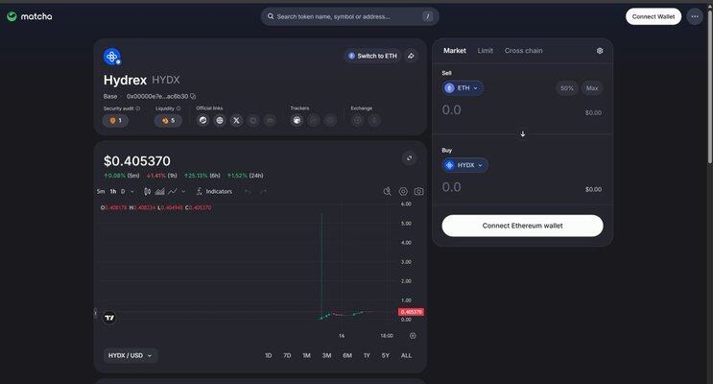The height and width of the screenshot is (384, 713).
Task: Select line chart style icon
Action: click(x=173, y=192)
